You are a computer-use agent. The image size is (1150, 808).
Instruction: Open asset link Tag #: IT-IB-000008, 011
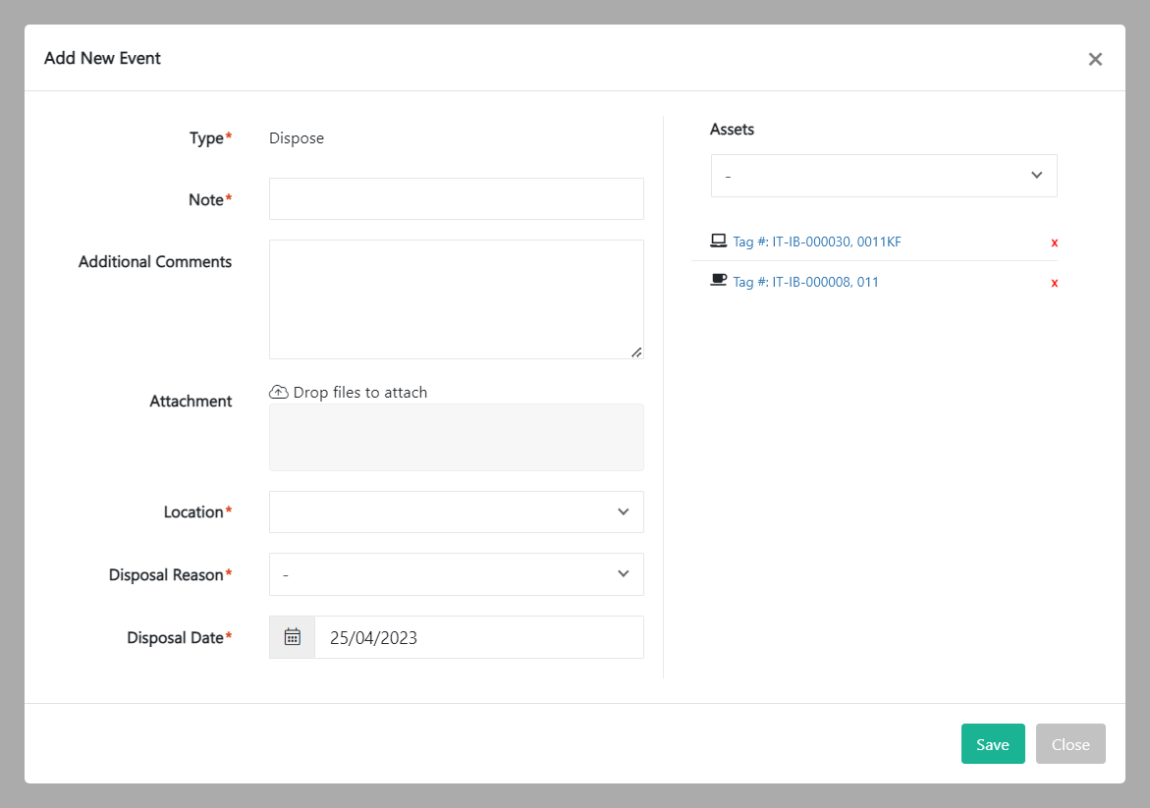[805, 282]
